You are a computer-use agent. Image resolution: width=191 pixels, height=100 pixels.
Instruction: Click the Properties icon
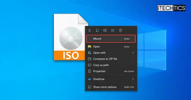[x=89, y=71]
